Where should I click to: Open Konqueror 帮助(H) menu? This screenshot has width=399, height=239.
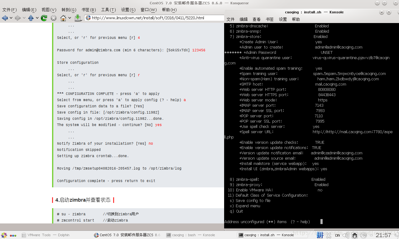(x=169, y=10)
